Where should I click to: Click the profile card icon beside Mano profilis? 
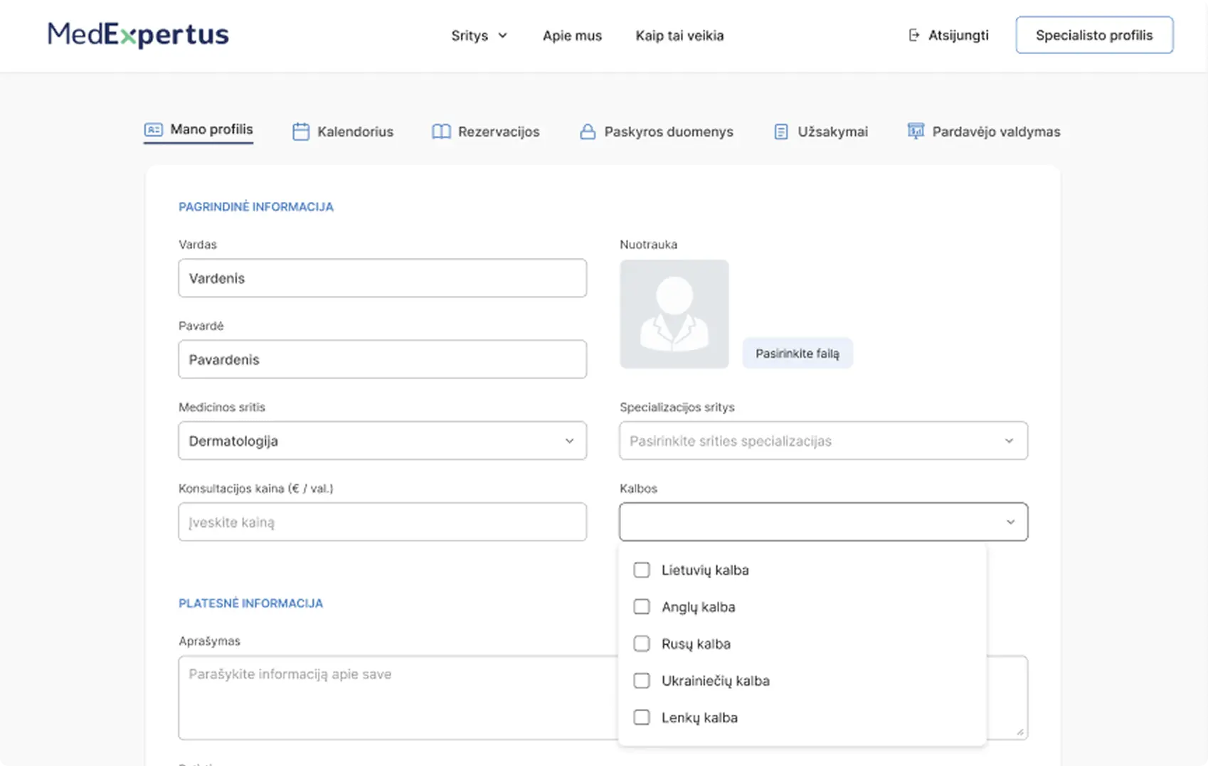(x=154, y=129)
